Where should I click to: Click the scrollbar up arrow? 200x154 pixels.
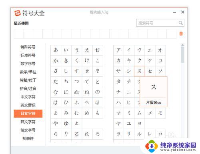click(x=183, y=45)
